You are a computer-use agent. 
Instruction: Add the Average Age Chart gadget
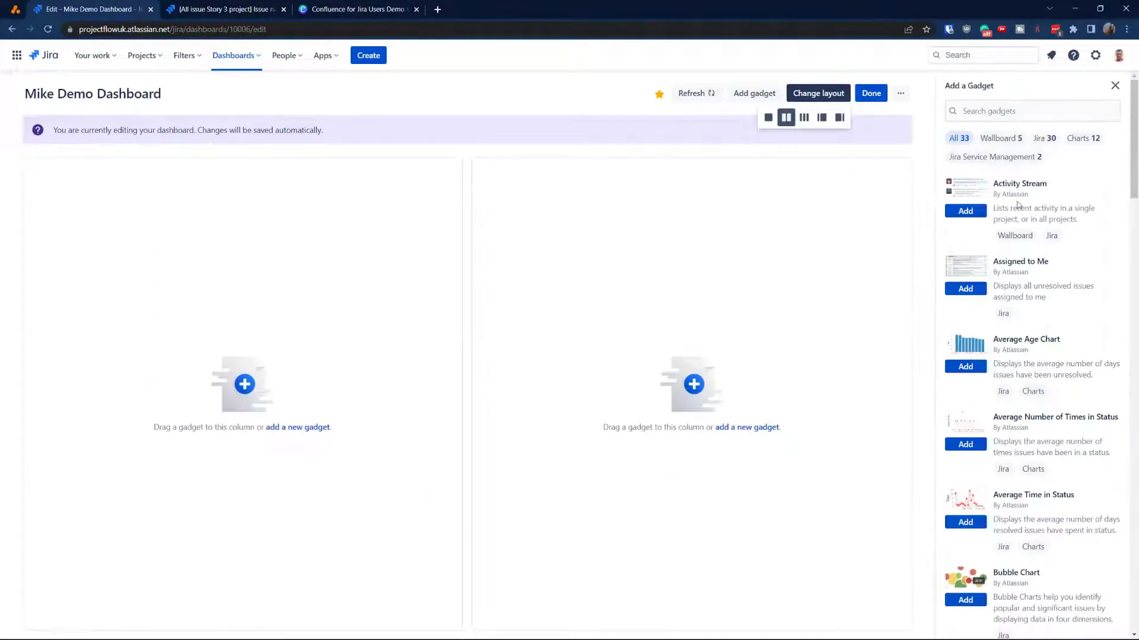[x=966, y=366]
